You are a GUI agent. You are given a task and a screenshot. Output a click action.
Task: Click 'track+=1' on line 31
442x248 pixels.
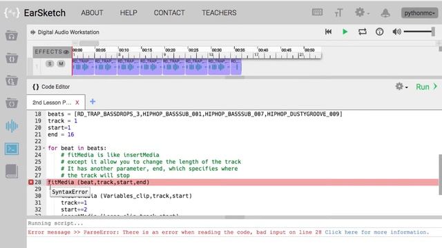(x=74, y=203)
